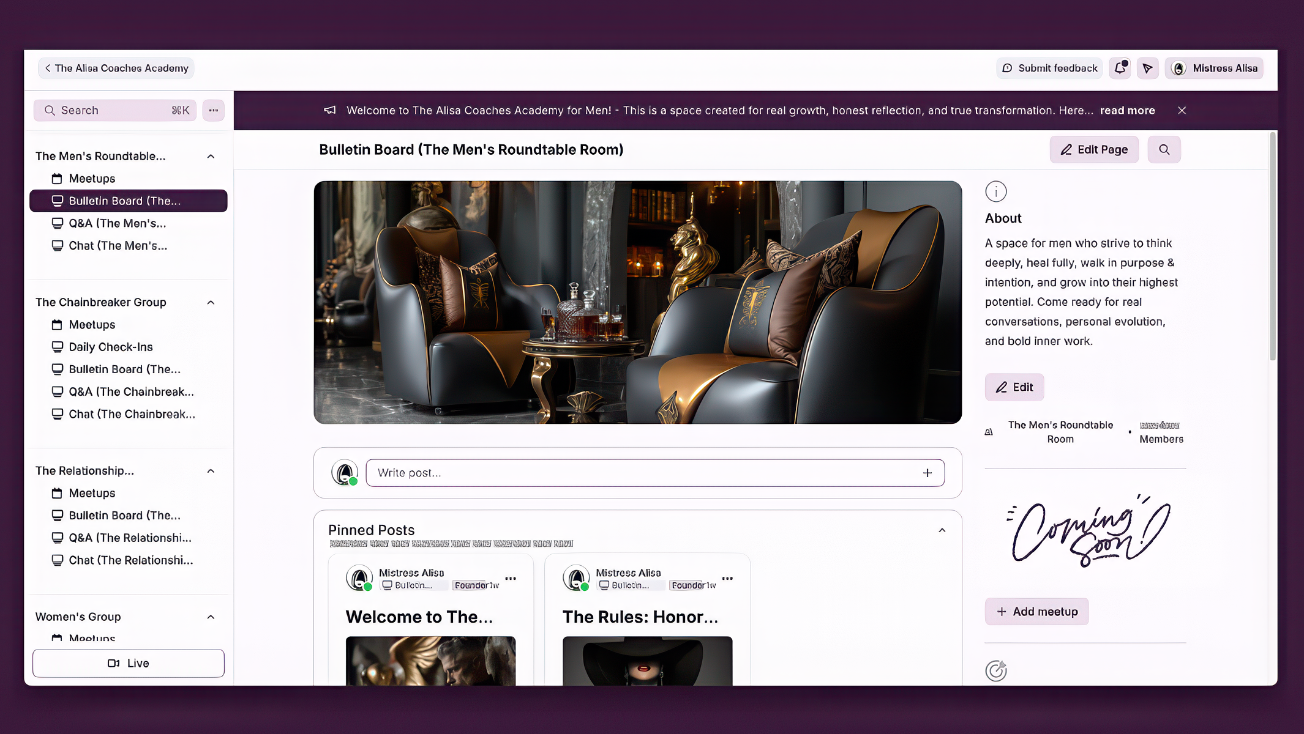Image resolution: width=1304 pixels, height=734 pixels.
Task: Open Daily Check-Ins in Chainbreaker Group
Action: pyautogui.click(x=110, y=347)
